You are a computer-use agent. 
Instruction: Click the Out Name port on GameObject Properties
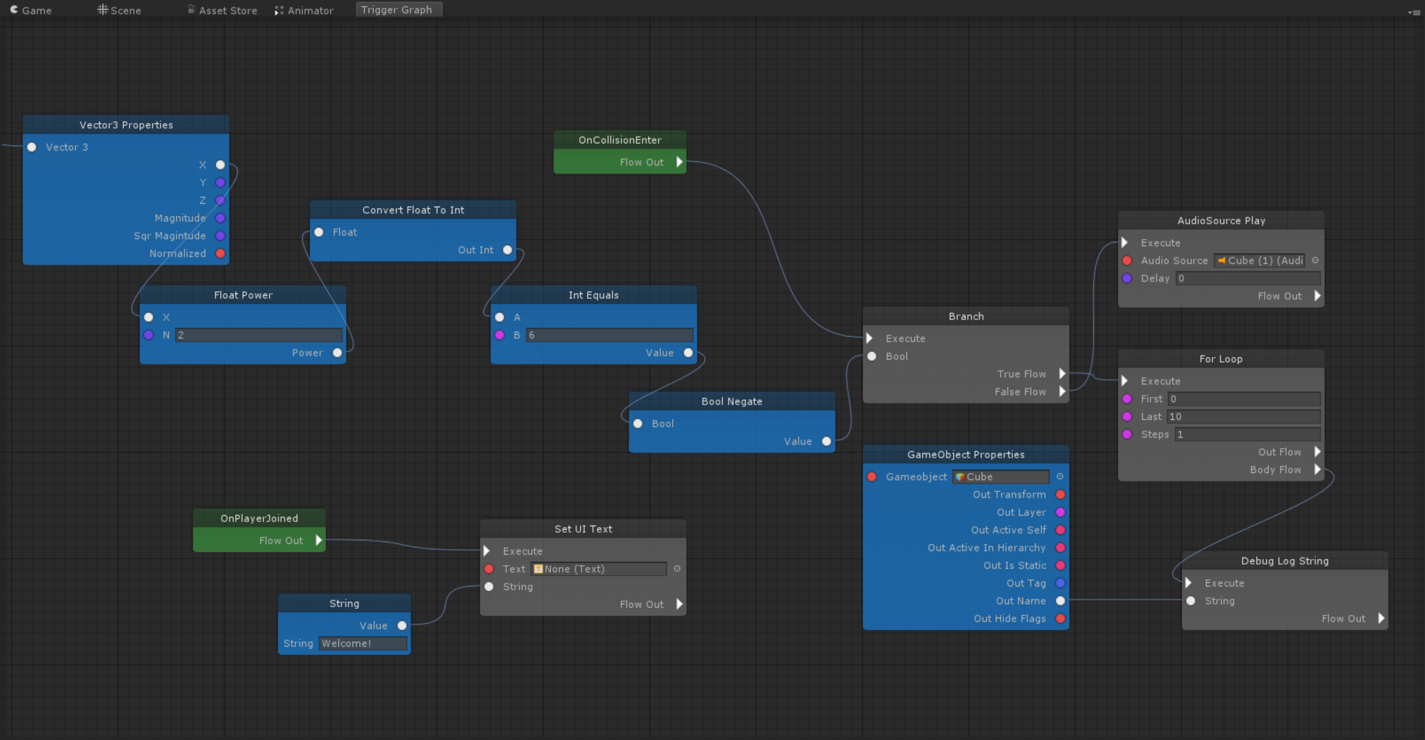1060,601
